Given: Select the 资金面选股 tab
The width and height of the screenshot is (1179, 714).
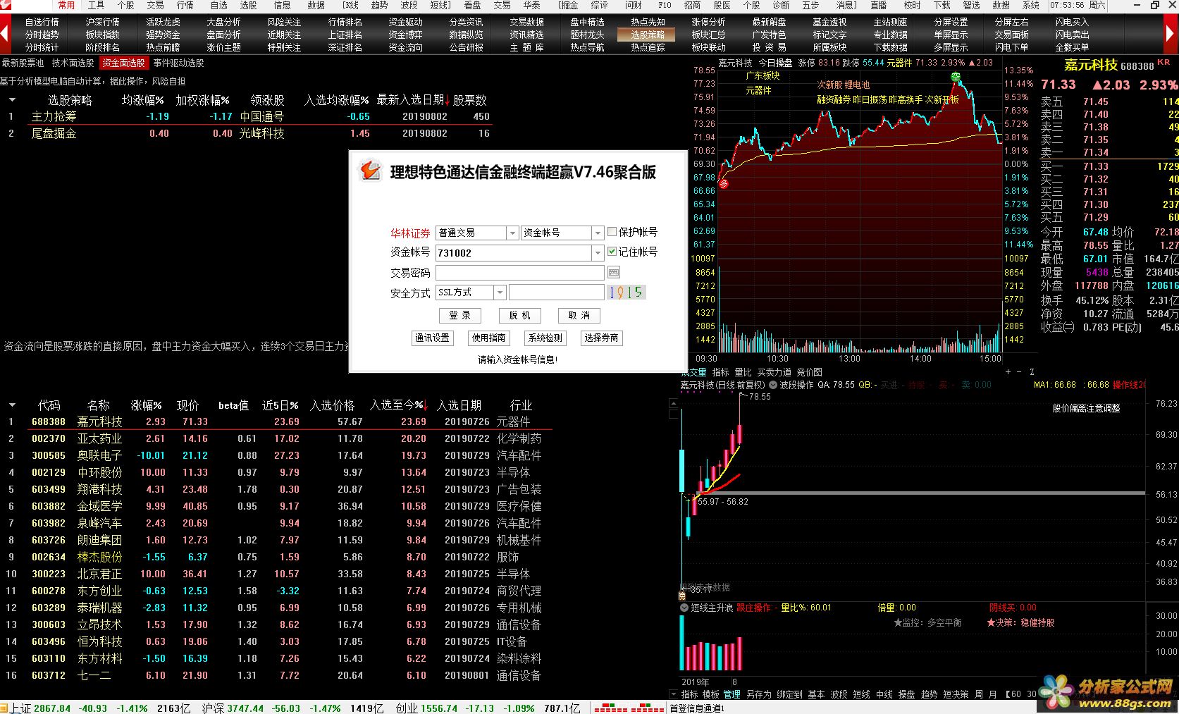Looking at the screenshot, I should pos(123,63).
